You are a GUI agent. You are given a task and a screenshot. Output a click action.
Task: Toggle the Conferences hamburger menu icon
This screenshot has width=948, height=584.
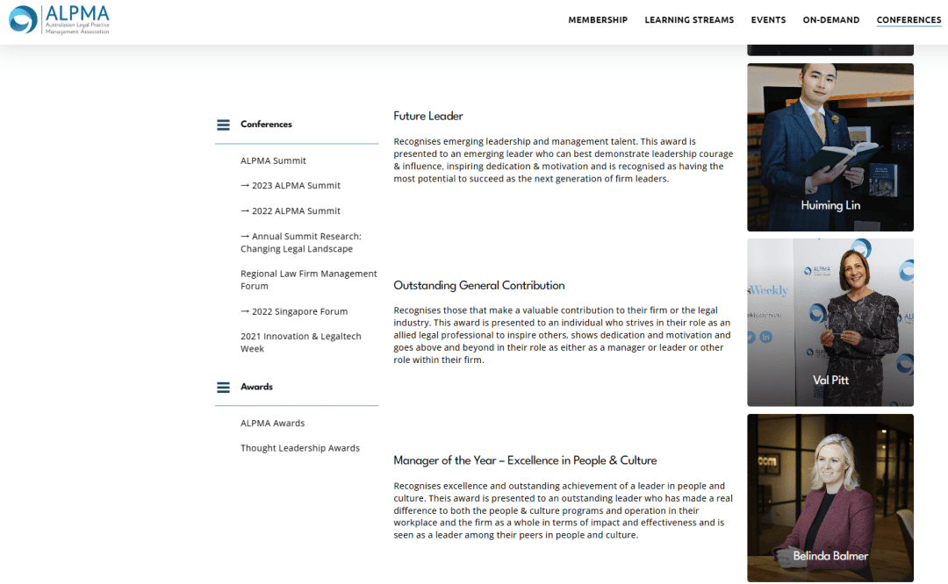[x=223, y=125]
